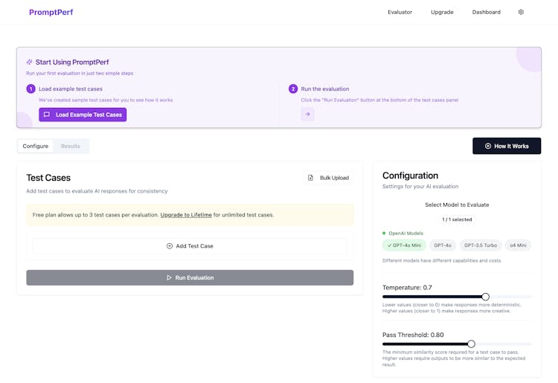
Task: Switch to the Results tab
Action: [x=71, y=147]
